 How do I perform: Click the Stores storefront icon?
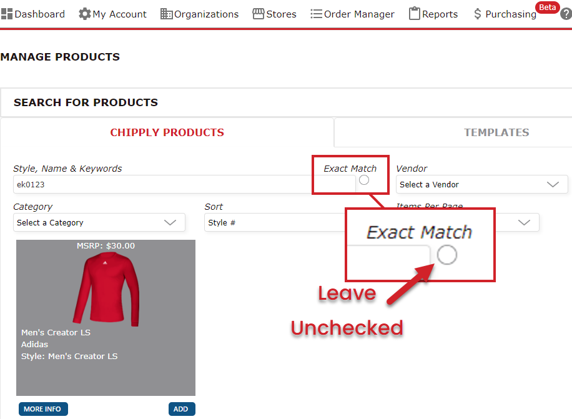[259, 14]
